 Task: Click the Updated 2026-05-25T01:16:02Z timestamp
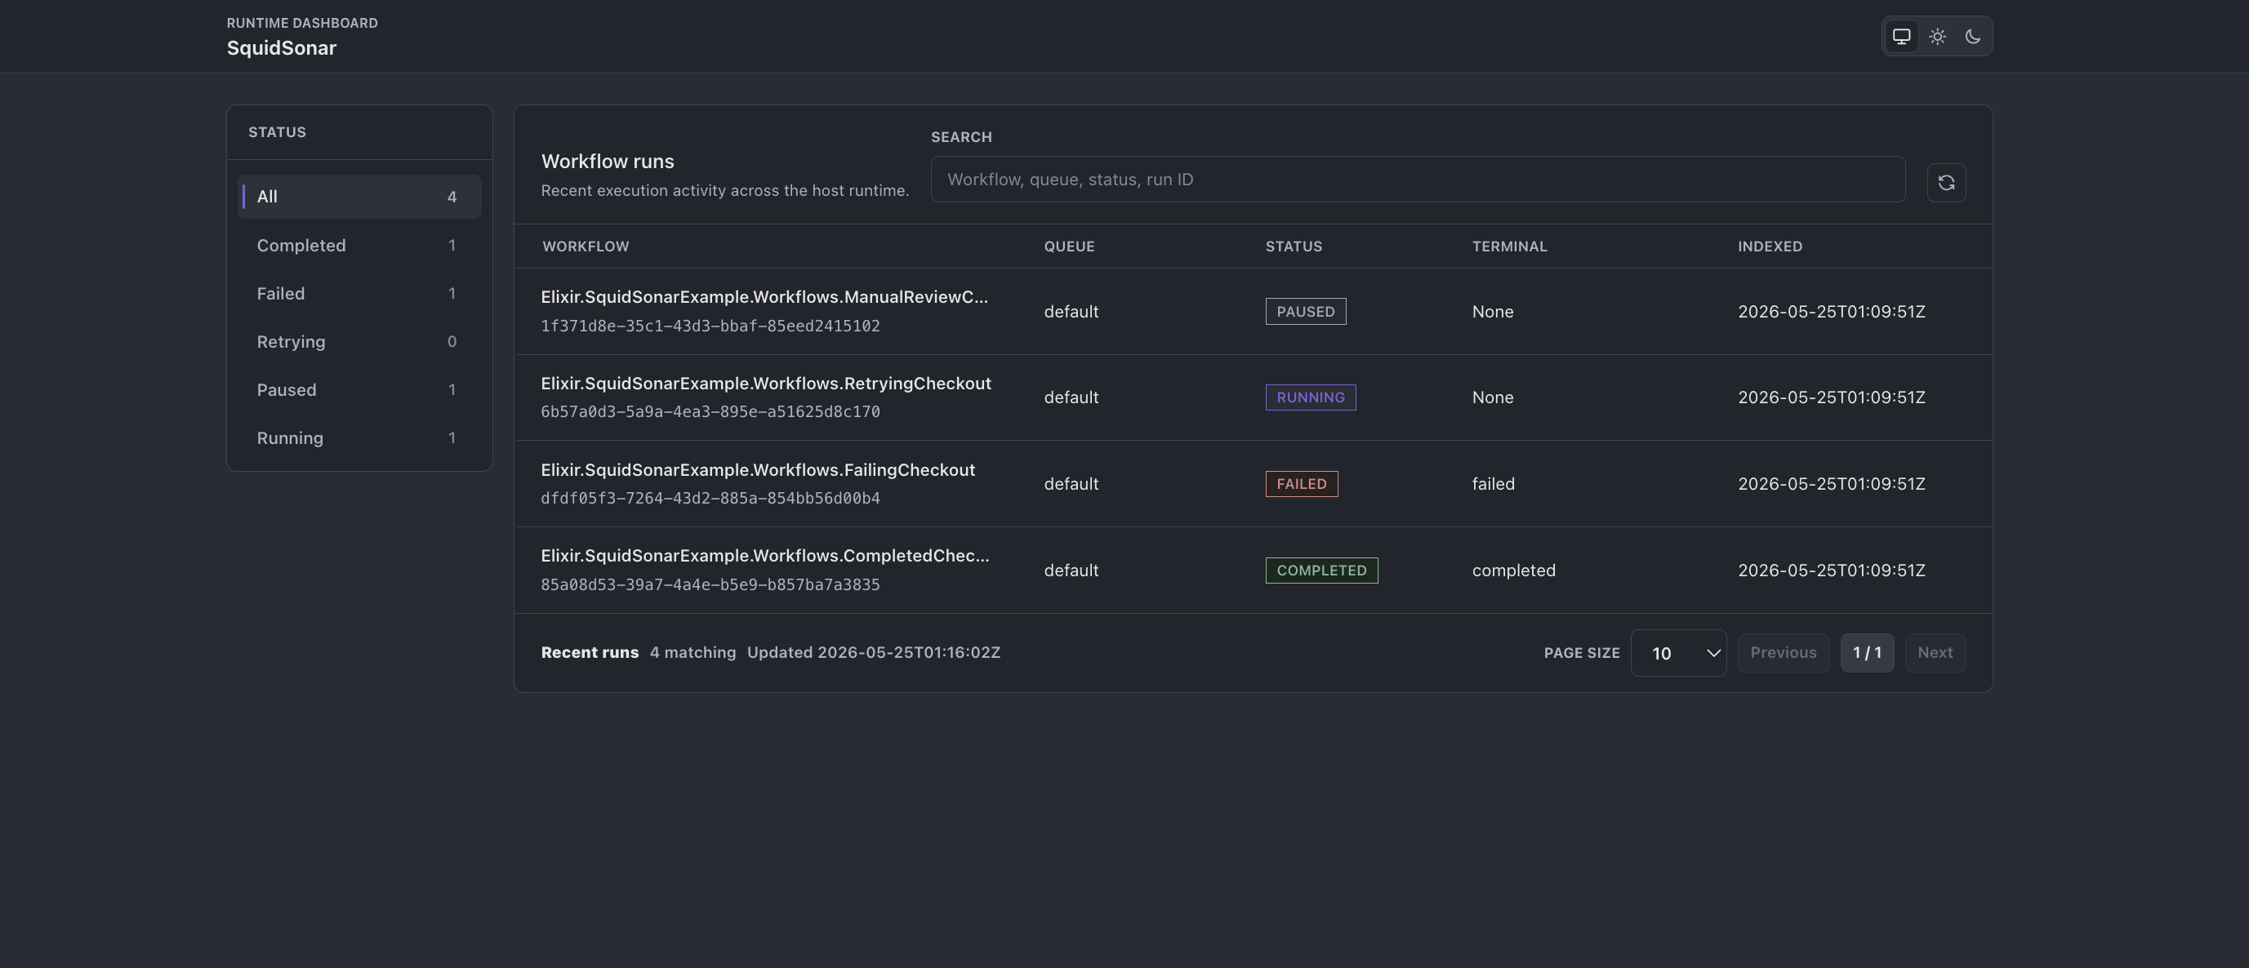click(x=873, y=653)
